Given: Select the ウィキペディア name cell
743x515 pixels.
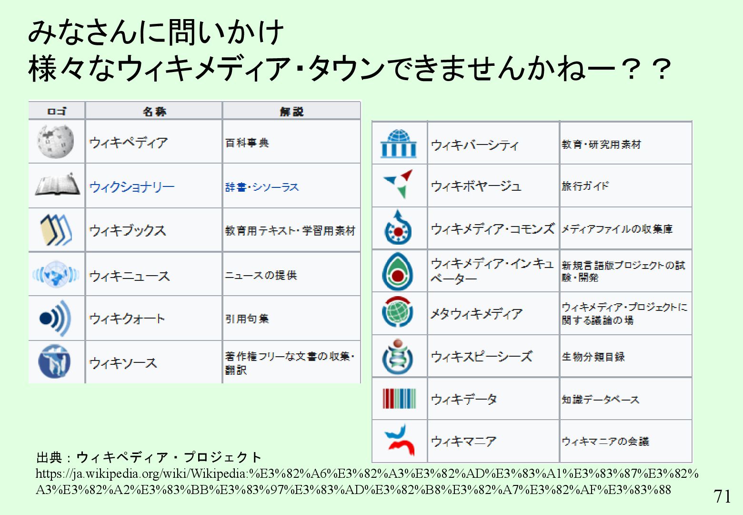Looking at the screenshot, I should [x=154, y=142].
